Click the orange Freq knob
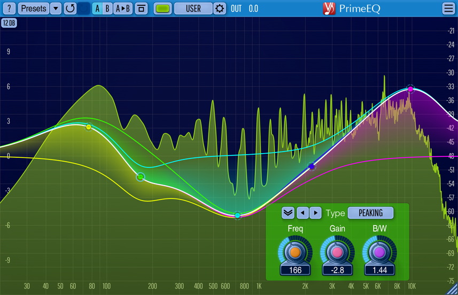This screenshot has width=458, height=295. pos(295,252)
